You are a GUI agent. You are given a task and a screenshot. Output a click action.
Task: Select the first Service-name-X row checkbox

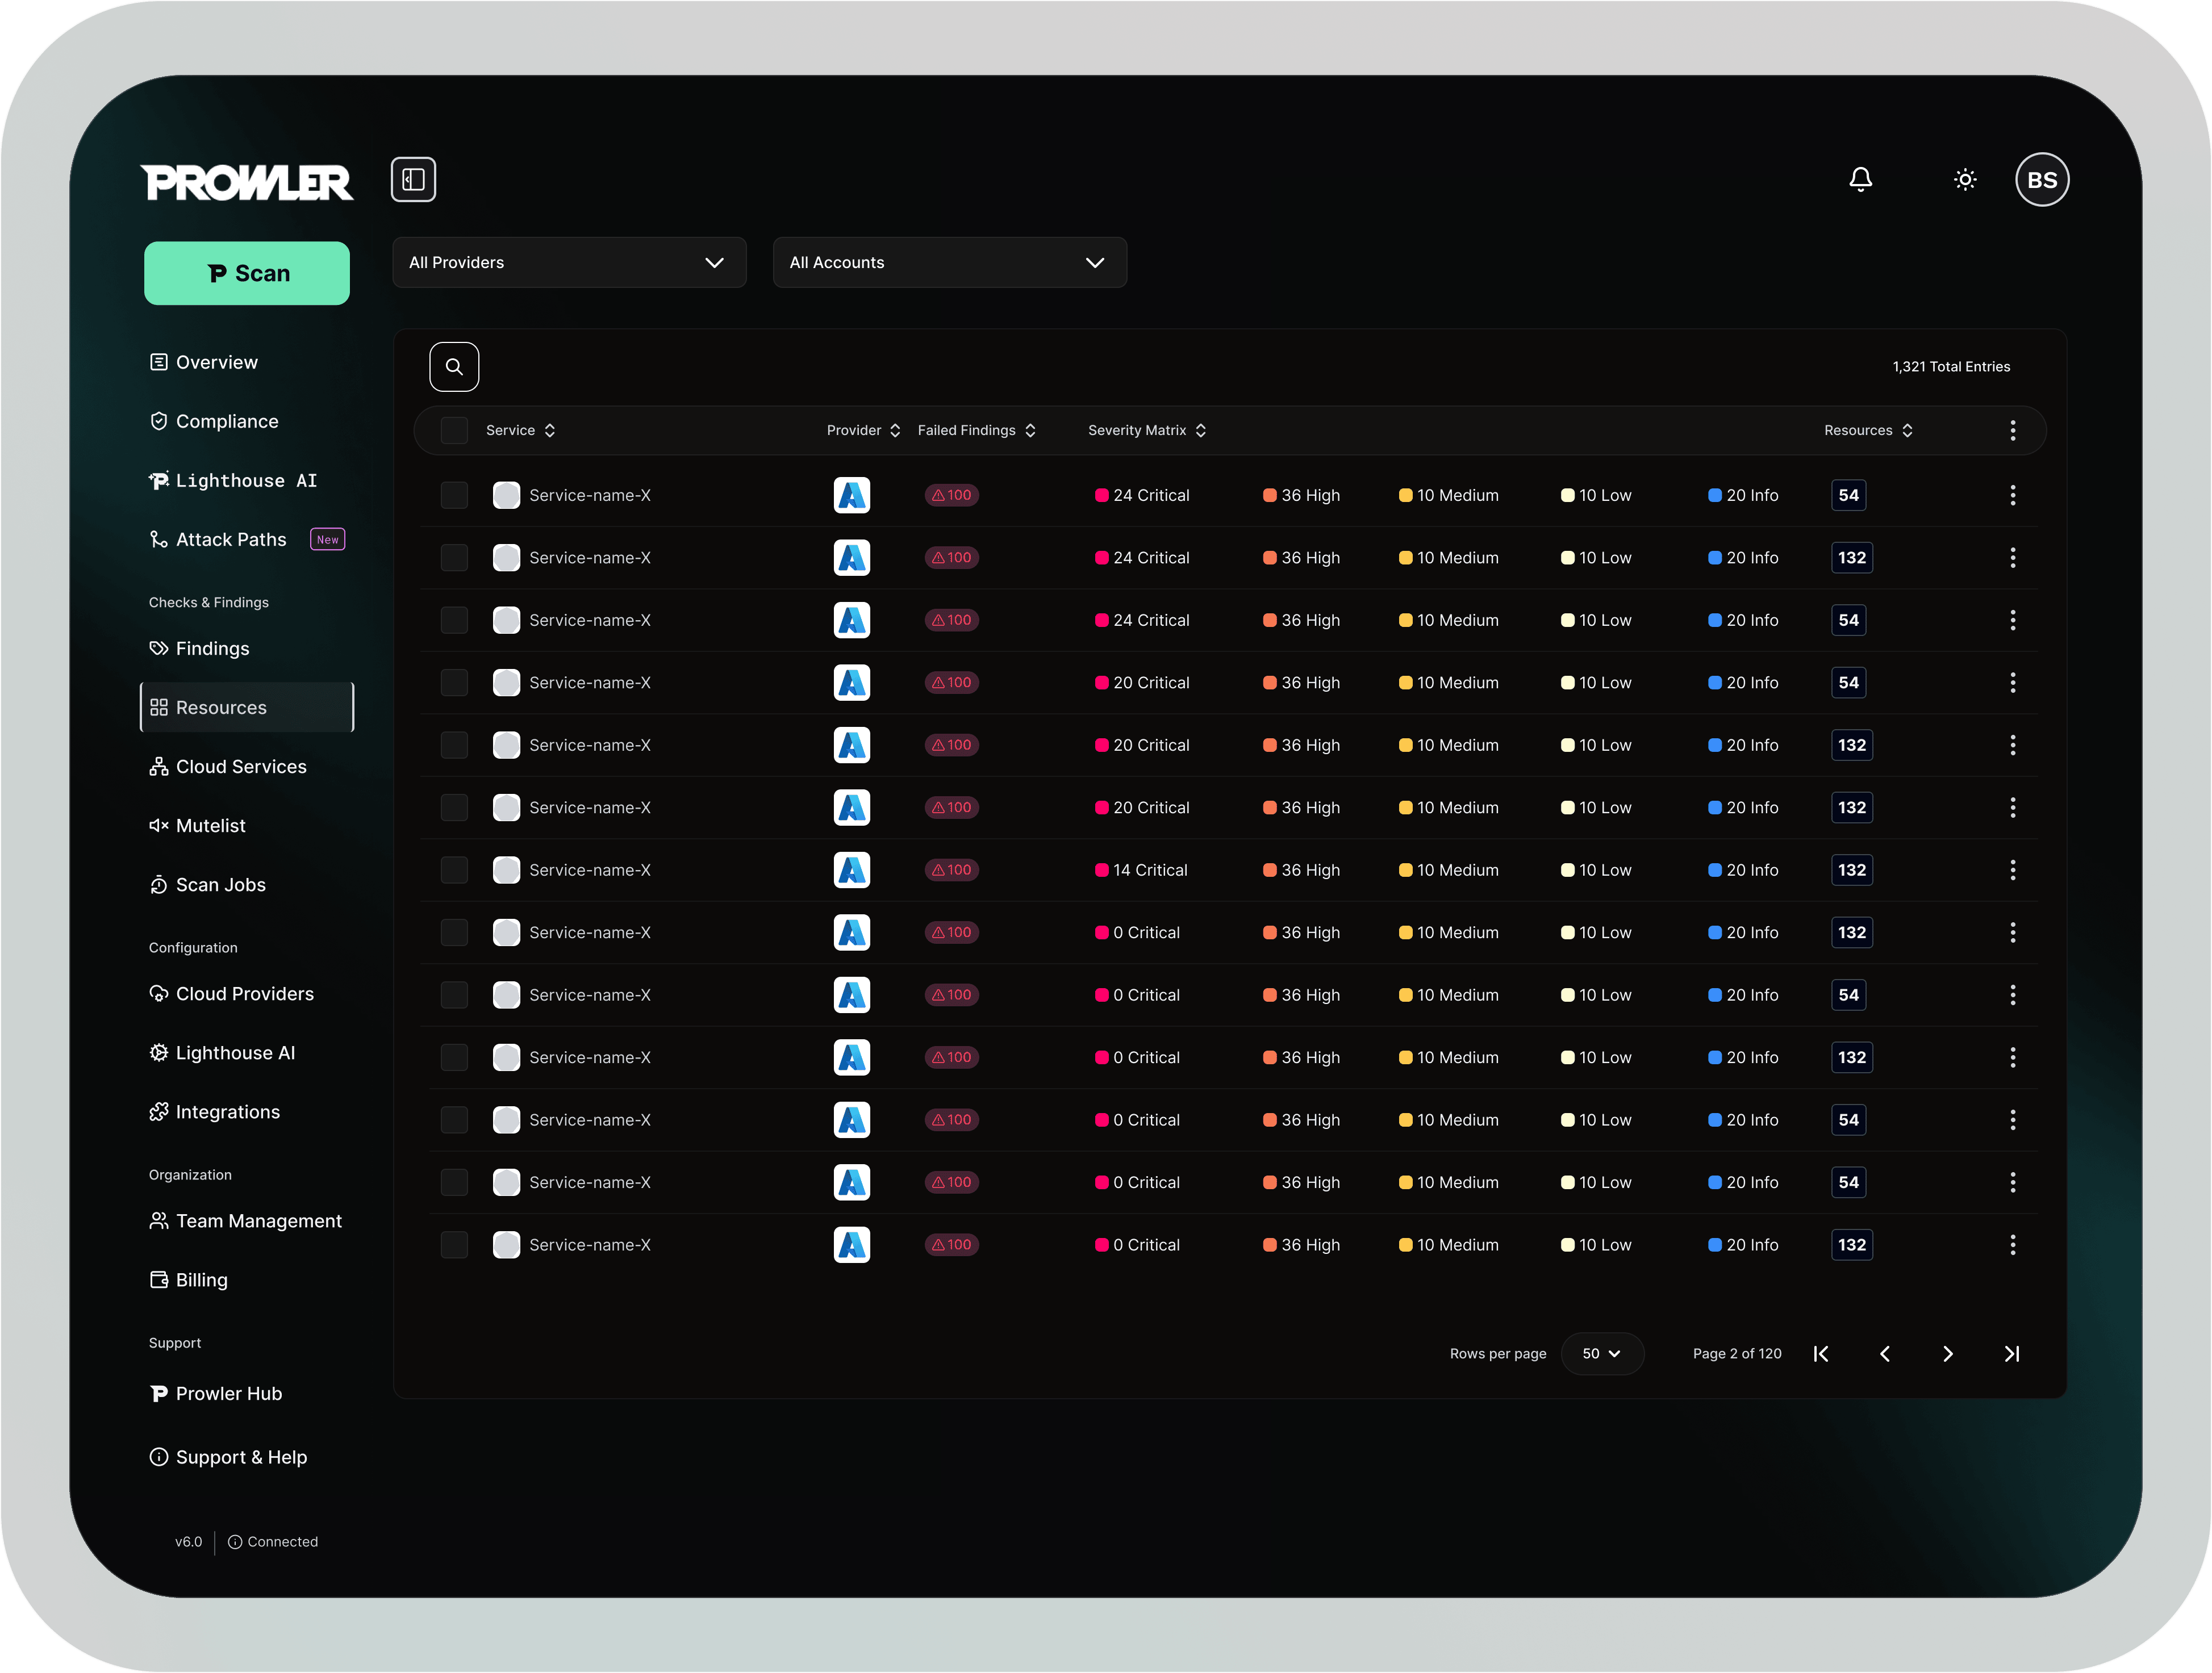pyautogui.click(x=454, y=496)
